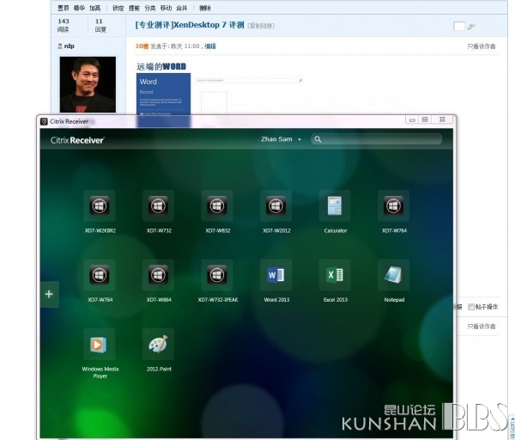
Task: Open the Notepad app icon
Action: (393, 275)
